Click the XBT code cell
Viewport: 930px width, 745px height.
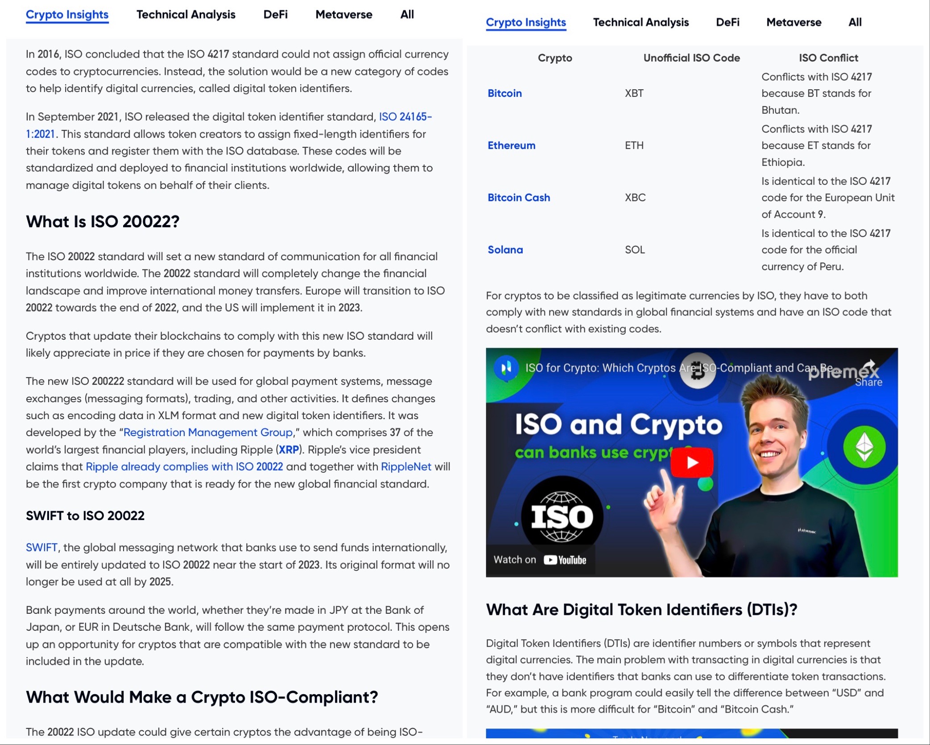pos(634,93)
